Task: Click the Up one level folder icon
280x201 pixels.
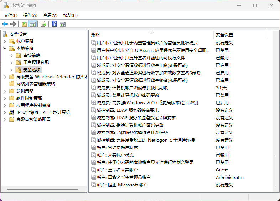Action: (24, 24)
